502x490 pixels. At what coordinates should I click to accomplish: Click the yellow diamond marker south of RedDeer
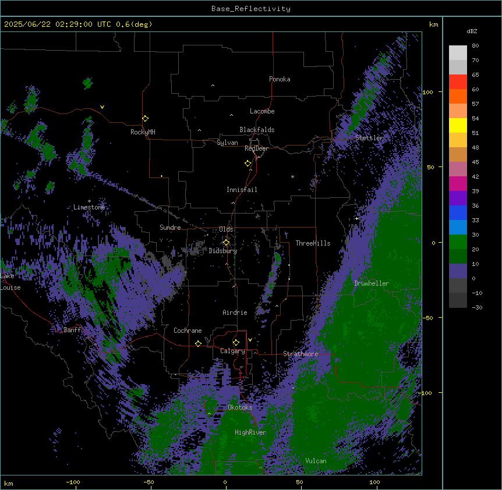[248, 164]
